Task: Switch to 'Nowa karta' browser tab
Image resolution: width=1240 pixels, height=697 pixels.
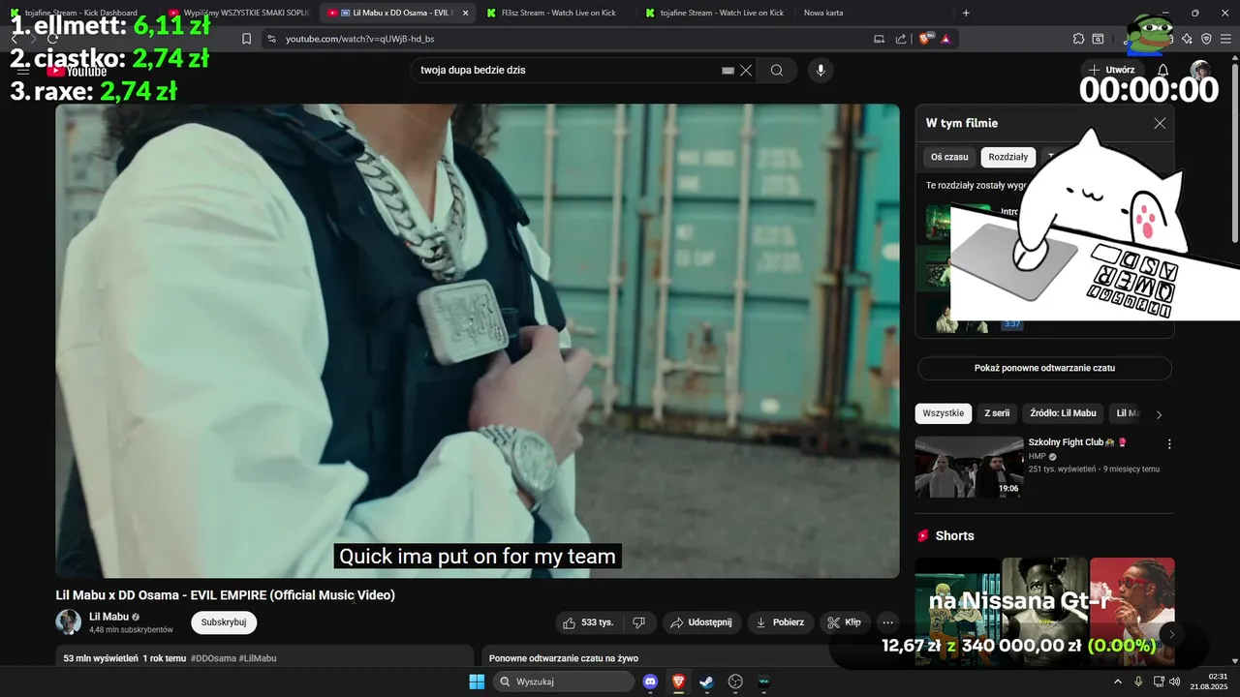Action: 823,13
